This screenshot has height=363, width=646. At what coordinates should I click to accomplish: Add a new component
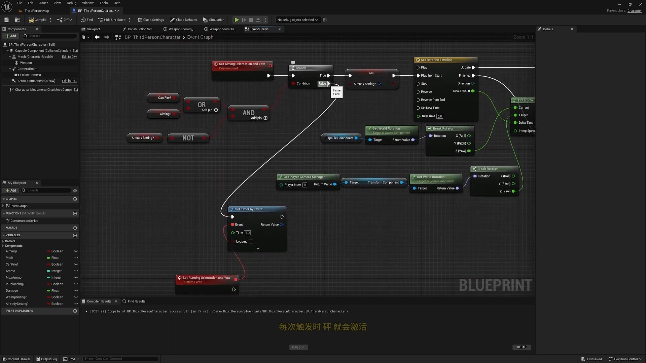pos(11,36)
